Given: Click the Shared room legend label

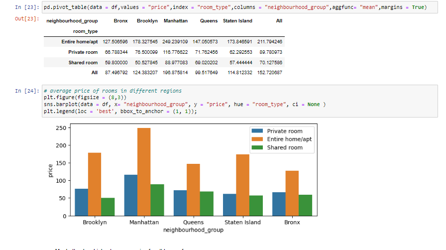Looking at the screenshot, I should [x=285, y=147].
